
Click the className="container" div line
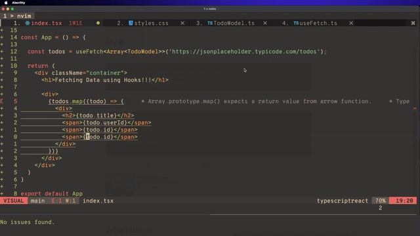(81, 73)
